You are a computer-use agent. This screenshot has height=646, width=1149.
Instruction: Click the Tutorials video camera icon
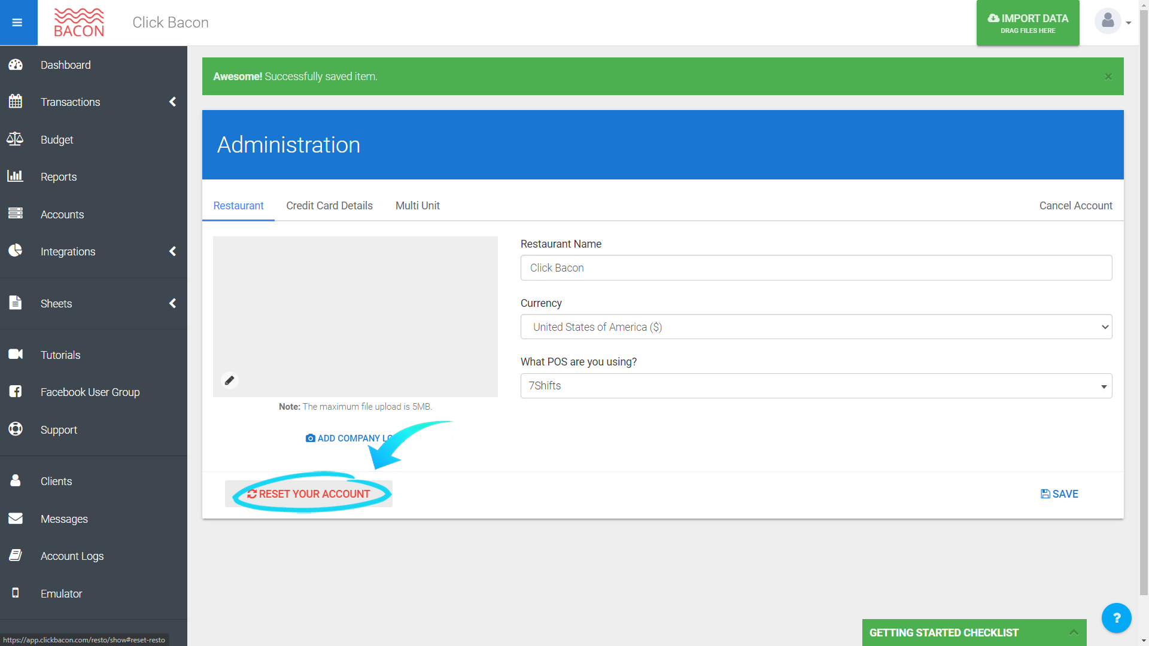pyautogui.click(x=16, y=355)
